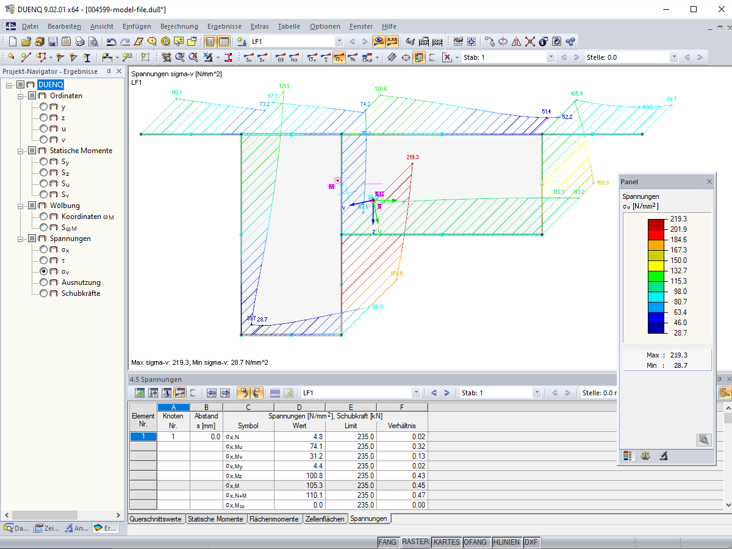The width and height of the screenshot is (732, 549).
Task: Select radio button for ordinate z
Action: tap(44, 118)
